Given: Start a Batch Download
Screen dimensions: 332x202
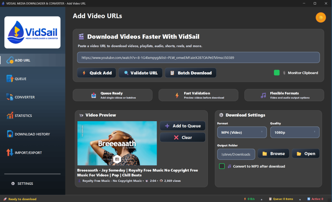Looking at the screenshot, I should pyautogui.click(x=191, y=73).
